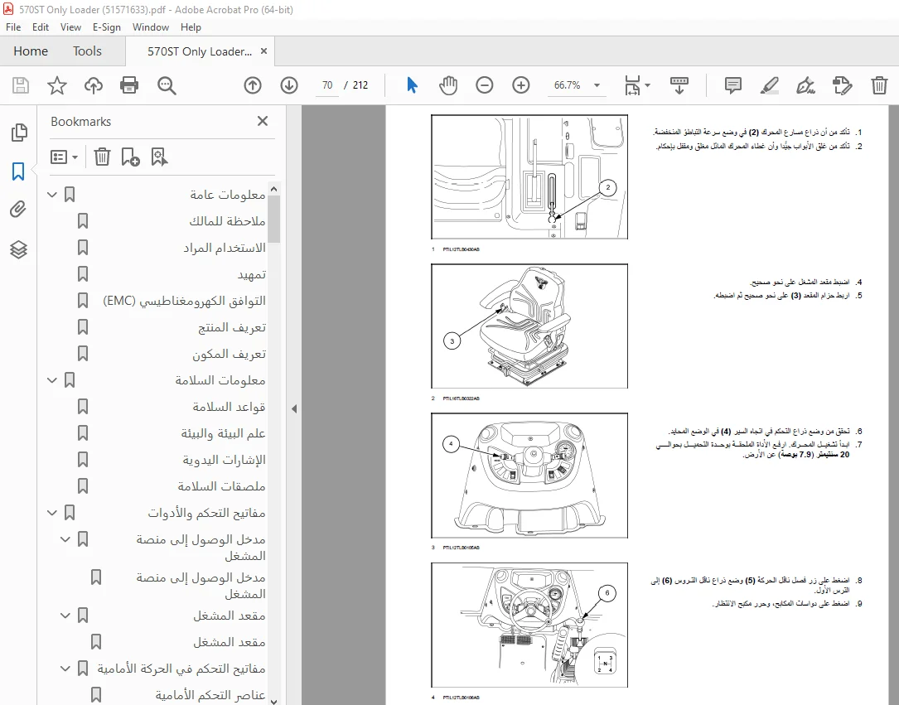Open the zoom level dropdown arrow

pos(597,85)
